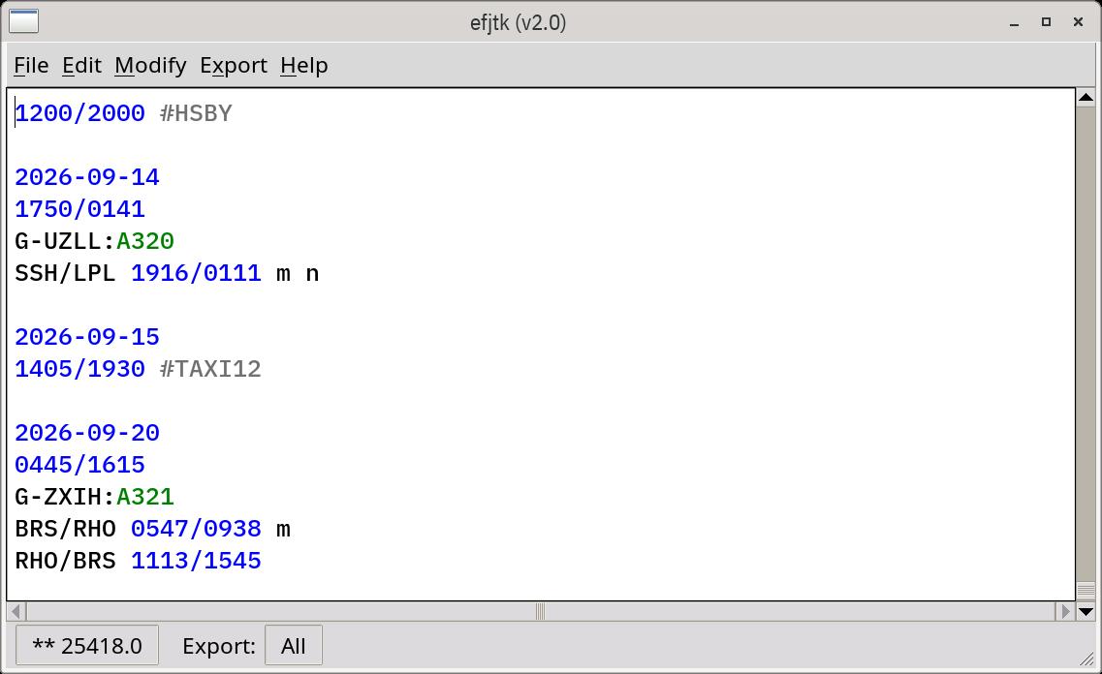This screenshot has width=1102, height=674.
Task: Click the sector BRS/RHO
Action: (x=65, y=529)
